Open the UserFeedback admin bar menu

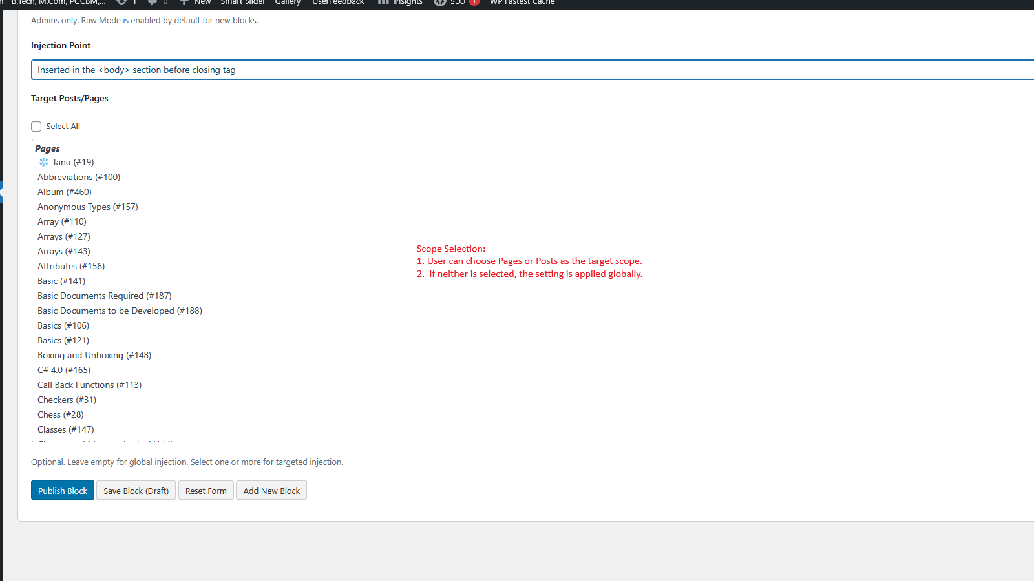(338, 3)
